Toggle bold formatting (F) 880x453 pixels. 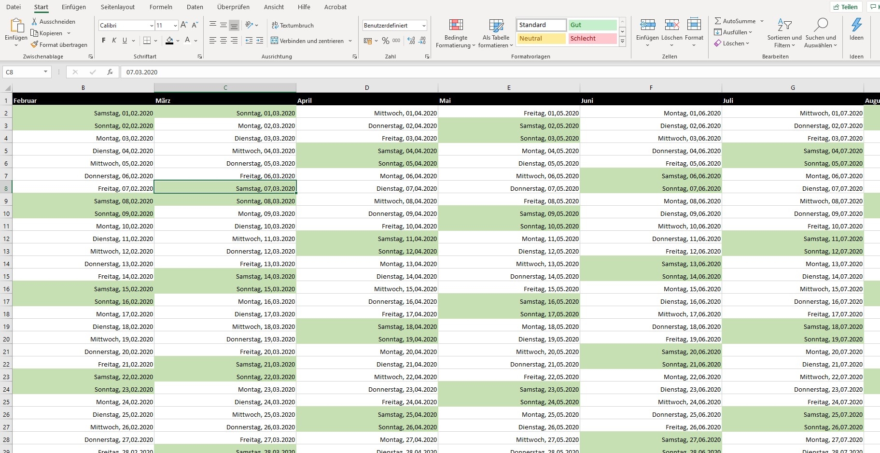pyautogui.click(x=103, y=41)
